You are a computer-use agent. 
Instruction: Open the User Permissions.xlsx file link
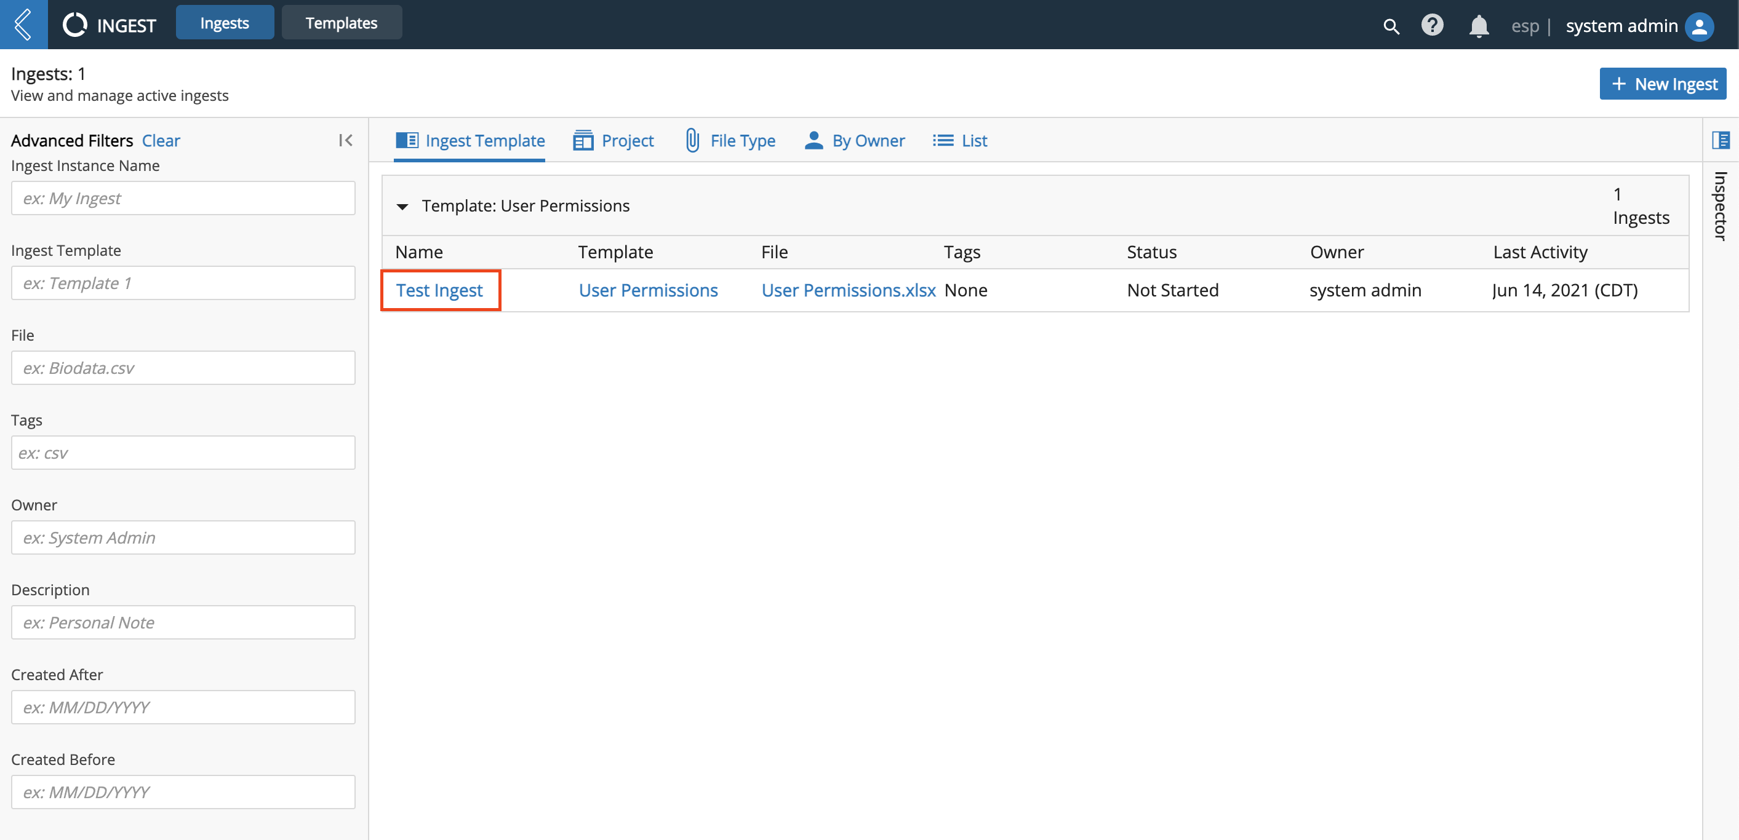[849, 290]
